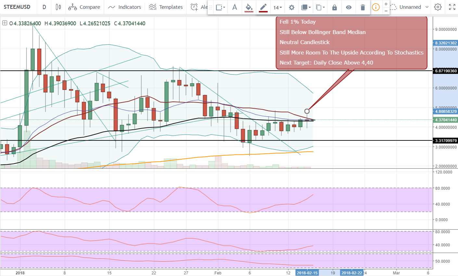Click the text color A icon

pos(235,7)
